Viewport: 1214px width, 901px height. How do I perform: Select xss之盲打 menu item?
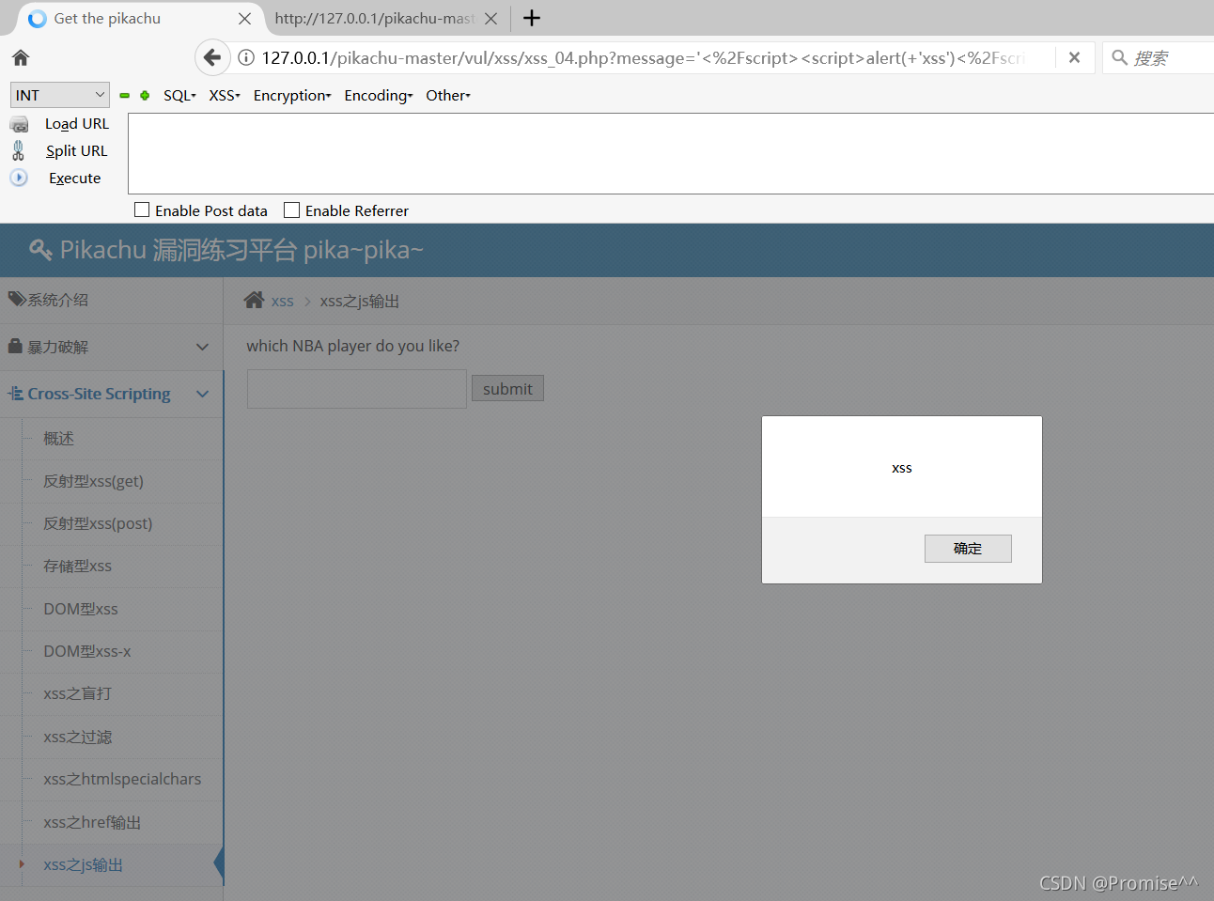(77, 693)
